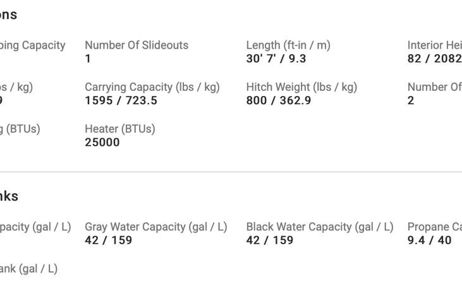Select the slideouts value 1

[x=88, y=59]
